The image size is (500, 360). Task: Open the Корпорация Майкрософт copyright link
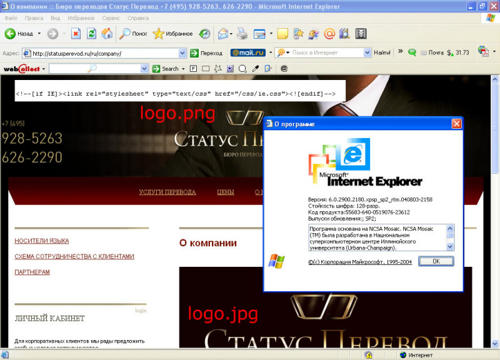tap(360, 262)
